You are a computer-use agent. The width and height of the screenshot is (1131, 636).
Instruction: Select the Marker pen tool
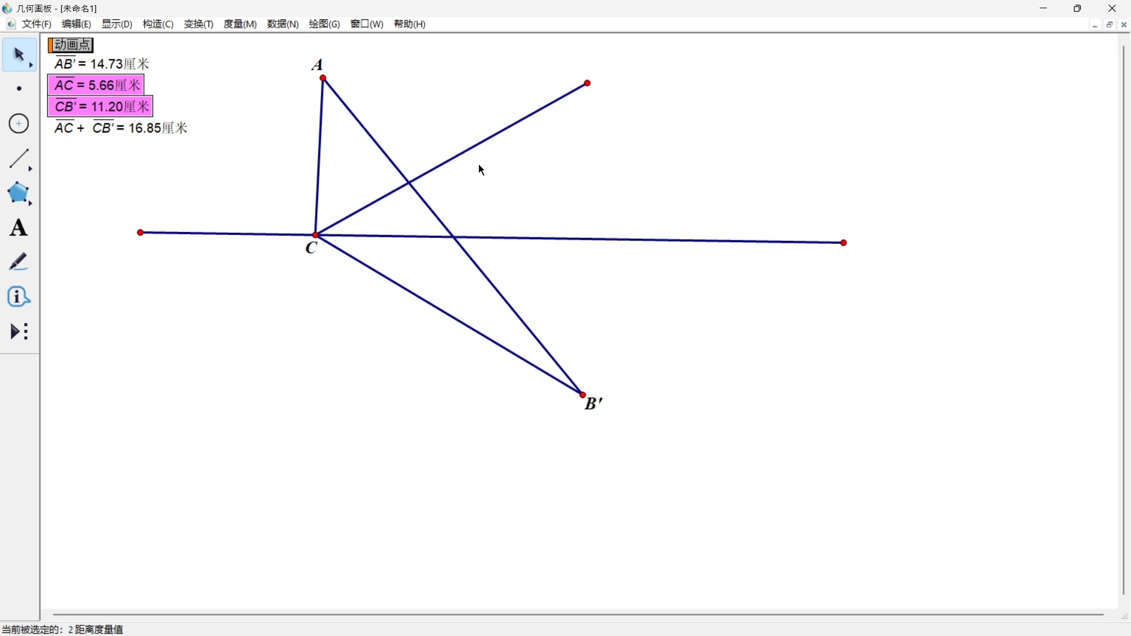point(19,262)
